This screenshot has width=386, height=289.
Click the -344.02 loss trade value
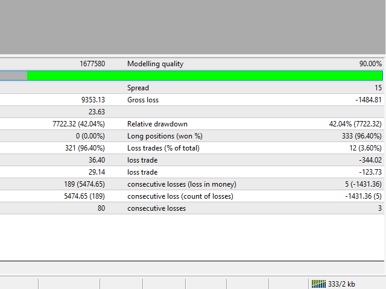(x=370, y=160)
